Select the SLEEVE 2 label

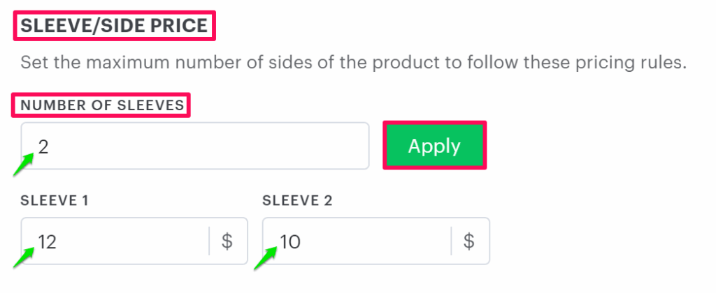click(x=298, y=201)
